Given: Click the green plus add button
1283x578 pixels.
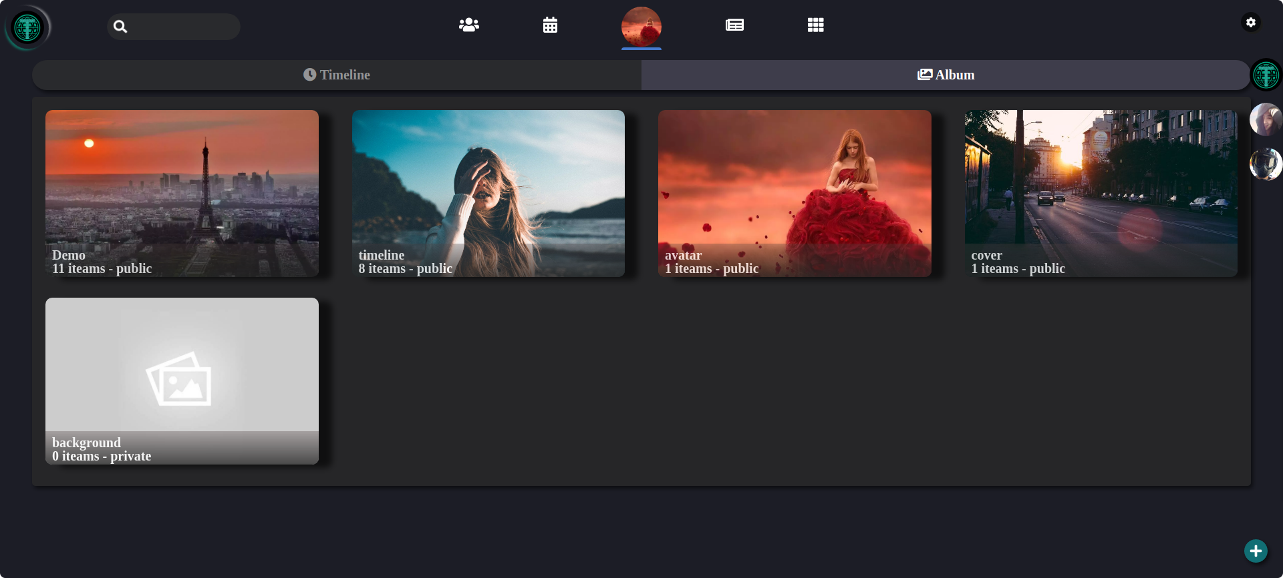Looking at the screenshot, I should (1256, 551).
